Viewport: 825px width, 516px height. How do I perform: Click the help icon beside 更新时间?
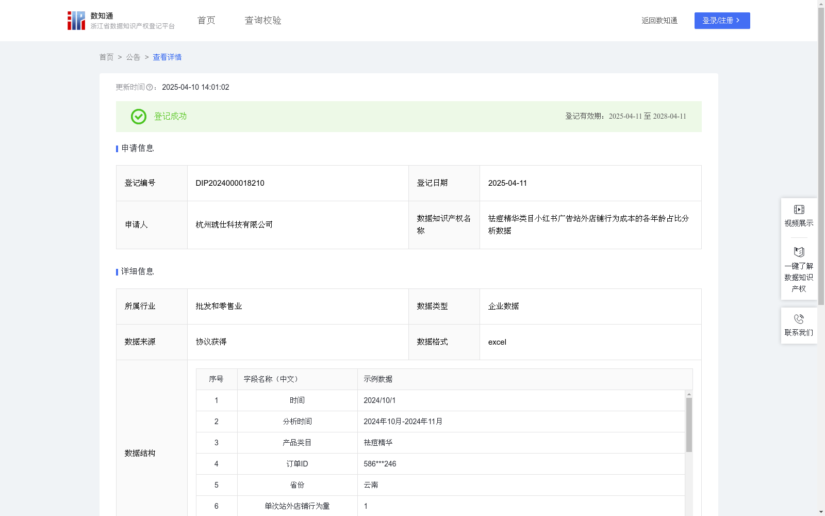tap(150, 87)
